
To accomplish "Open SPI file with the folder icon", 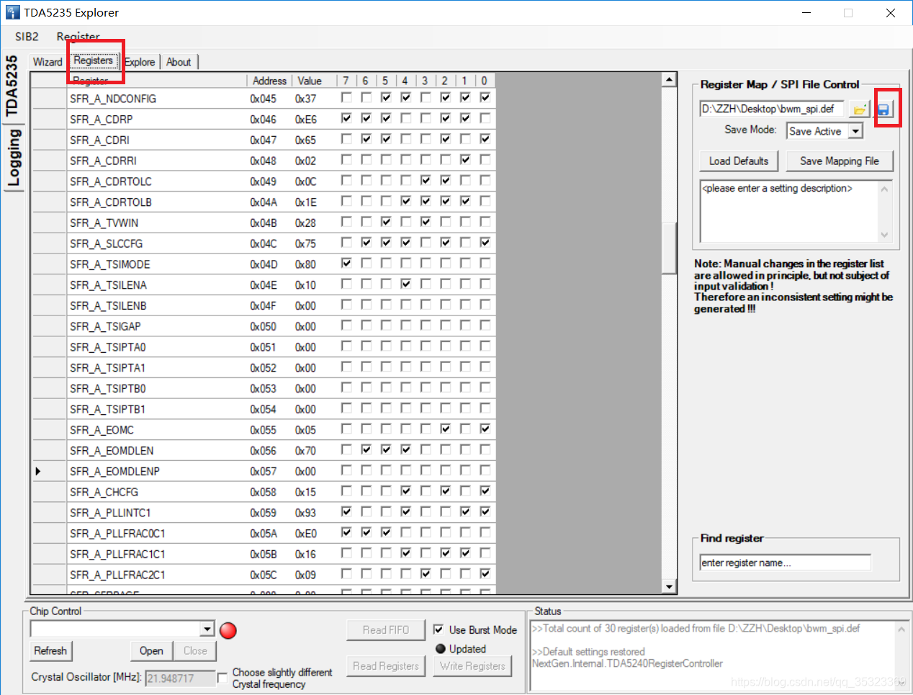I will pos(859,109).
